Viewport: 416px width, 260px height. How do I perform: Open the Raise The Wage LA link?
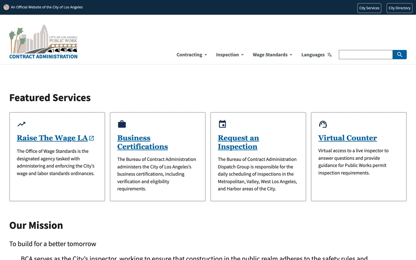coord(52,138)
